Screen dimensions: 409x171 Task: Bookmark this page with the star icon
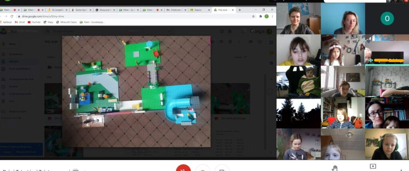click(x=253, y=16)
